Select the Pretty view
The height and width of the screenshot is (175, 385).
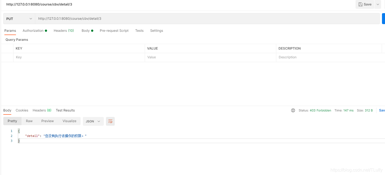pyautogui.click(x=12, y=121)
